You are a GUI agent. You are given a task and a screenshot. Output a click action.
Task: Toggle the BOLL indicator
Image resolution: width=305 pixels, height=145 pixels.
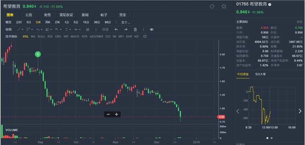(41, 36)
